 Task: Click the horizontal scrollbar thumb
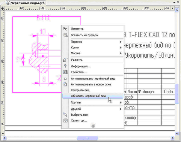[87, 138]
